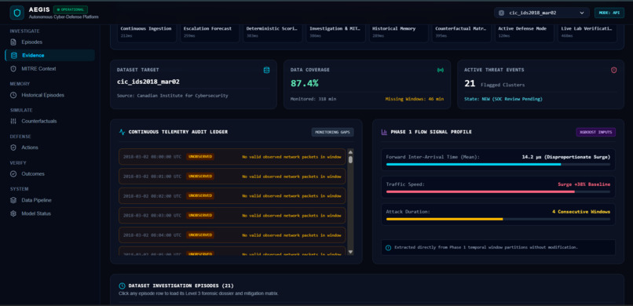The height and width of the screenshot is (306, 633).
Task: Click the Evidence database icon in sidebar
Action: pos(13,55)
